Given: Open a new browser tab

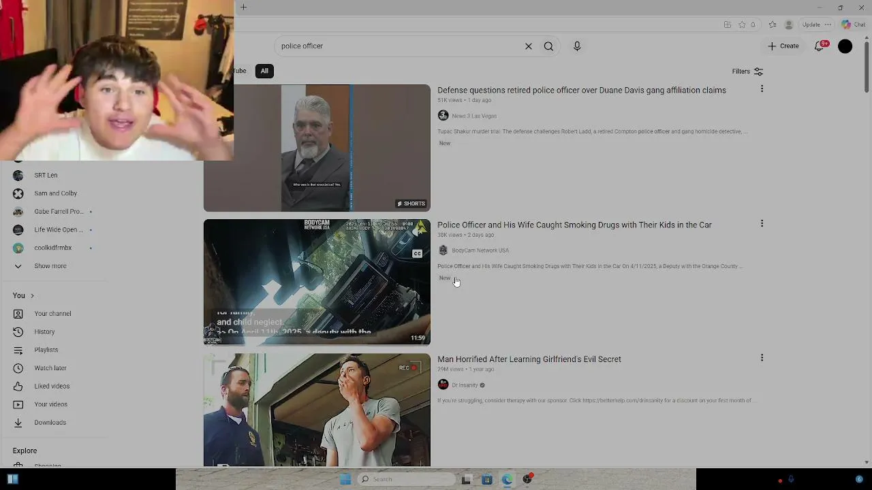Looking at the screenshot, I should (243, 7).
